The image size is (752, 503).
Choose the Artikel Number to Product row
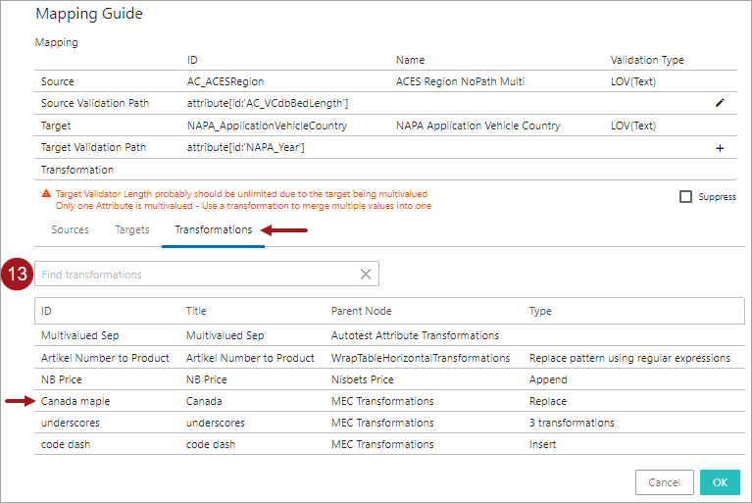pos(105,358)
